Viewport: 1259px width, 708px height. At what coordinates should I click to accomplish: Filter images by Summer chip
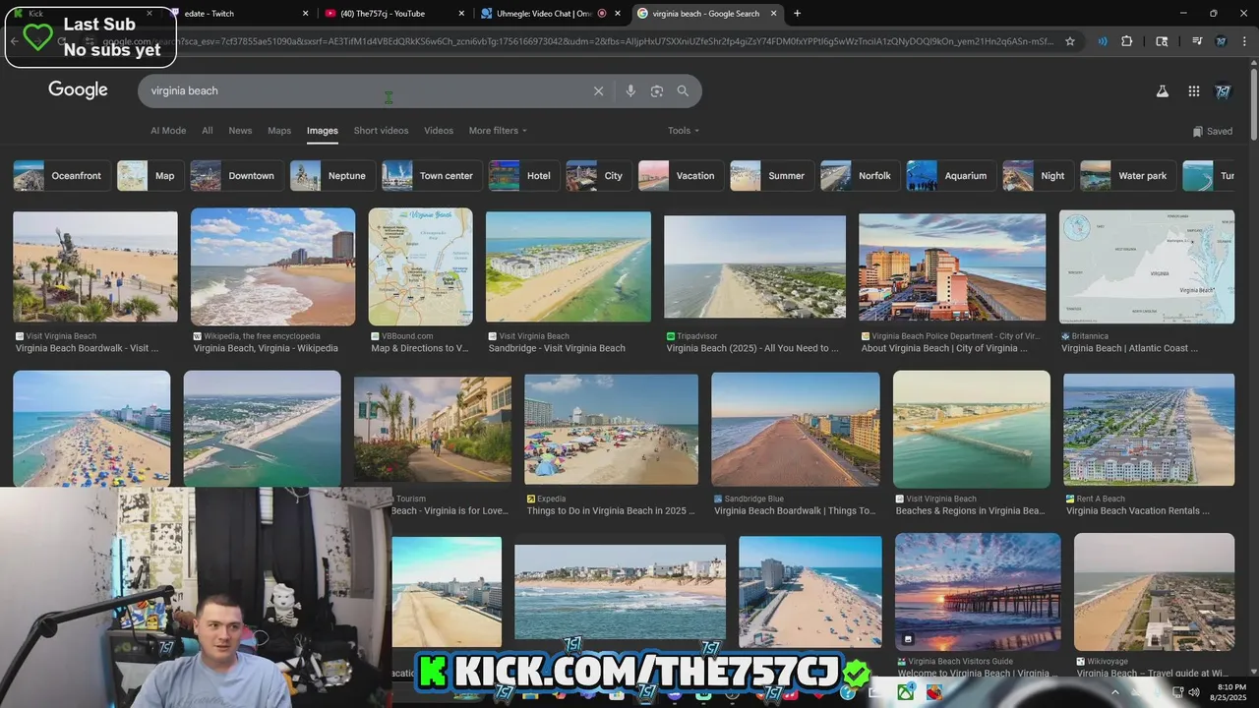[x=771, y=176]
